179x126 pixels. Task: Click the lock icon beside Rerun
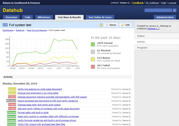tap(101, 25)
